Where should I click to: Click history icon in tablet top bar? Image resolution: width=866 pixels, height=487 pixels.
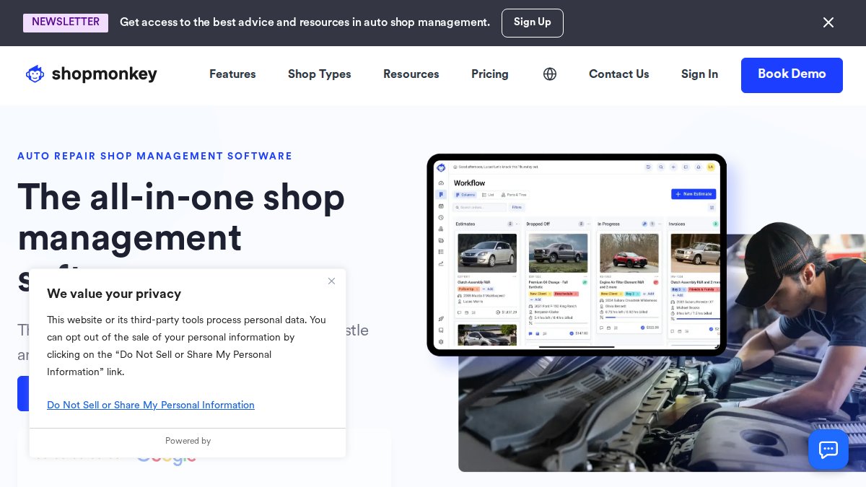[x=648, y=167]
